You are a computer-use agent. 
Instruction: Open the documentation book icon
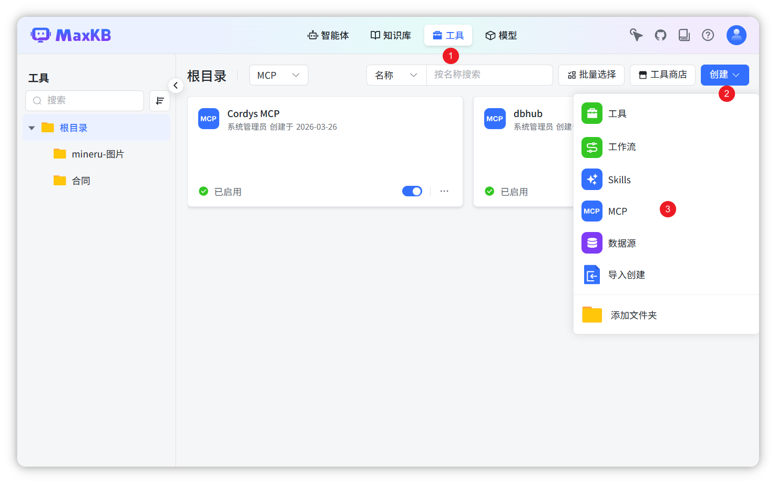pos(684,35)
